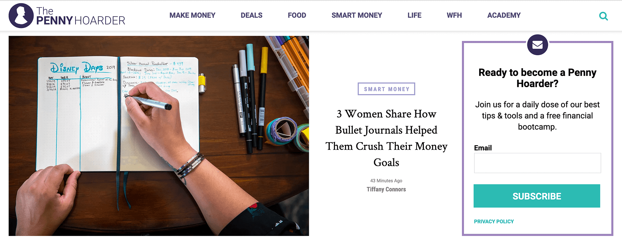
Task: Select Smart Money in the top navigation
Action: coord(357,15)
